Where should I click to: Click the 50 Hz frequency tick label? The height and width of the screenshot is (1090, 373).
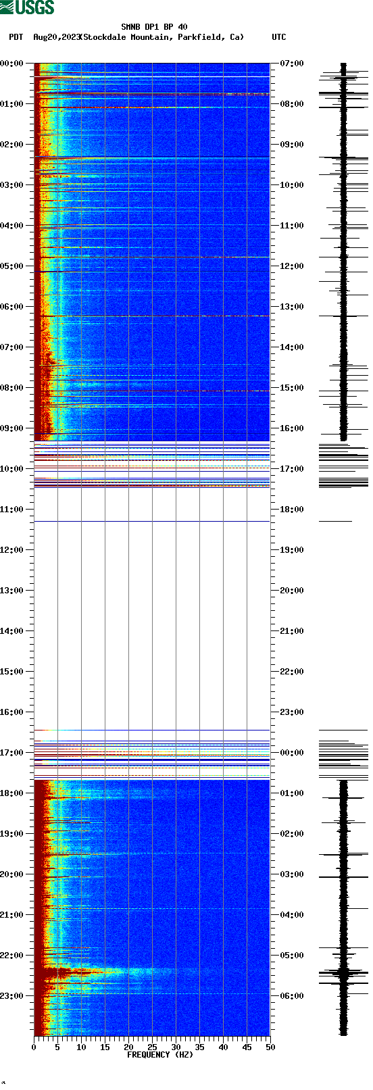pyautogui.click(x=270, y=1047)
